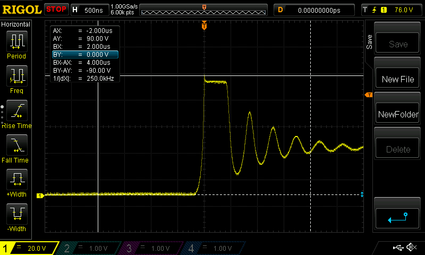Click the orange trigger position marker above the grid
This screenshot has height=255, width=425.
[204, 25]
